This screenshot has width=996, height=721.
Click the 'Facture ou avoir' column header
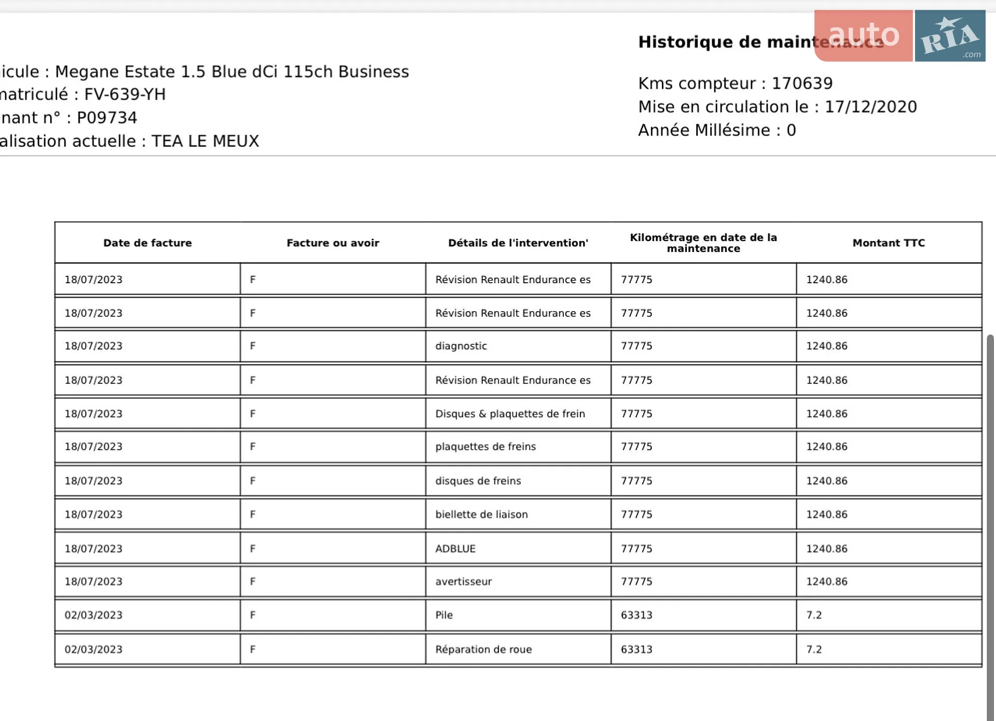pyautogui.click(x=333, y=243)
